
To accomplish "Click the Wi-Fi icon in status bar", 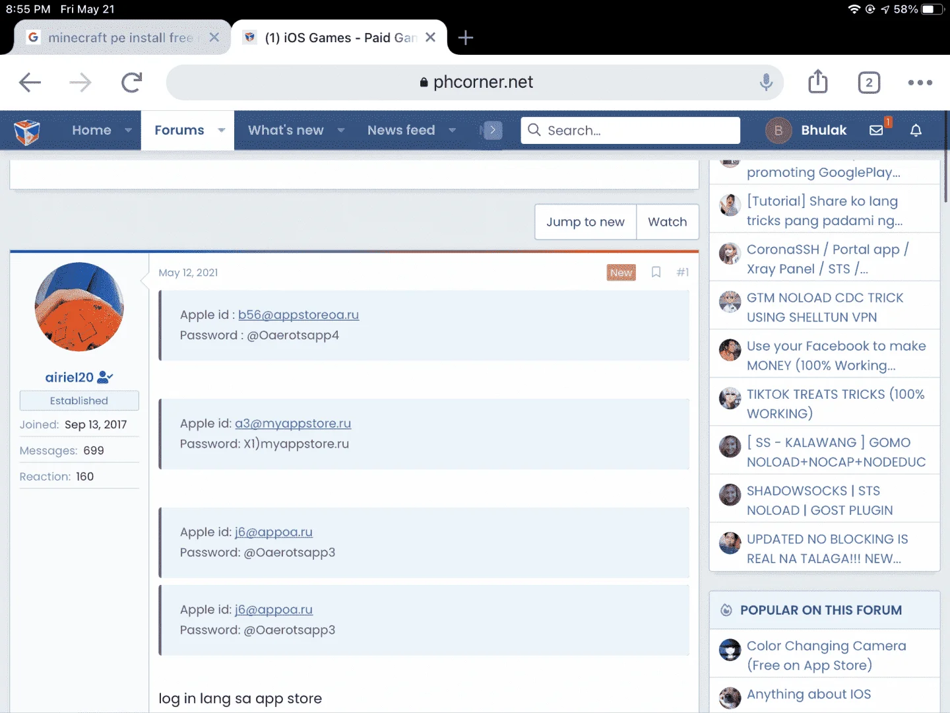I will (x=854, y=9).
